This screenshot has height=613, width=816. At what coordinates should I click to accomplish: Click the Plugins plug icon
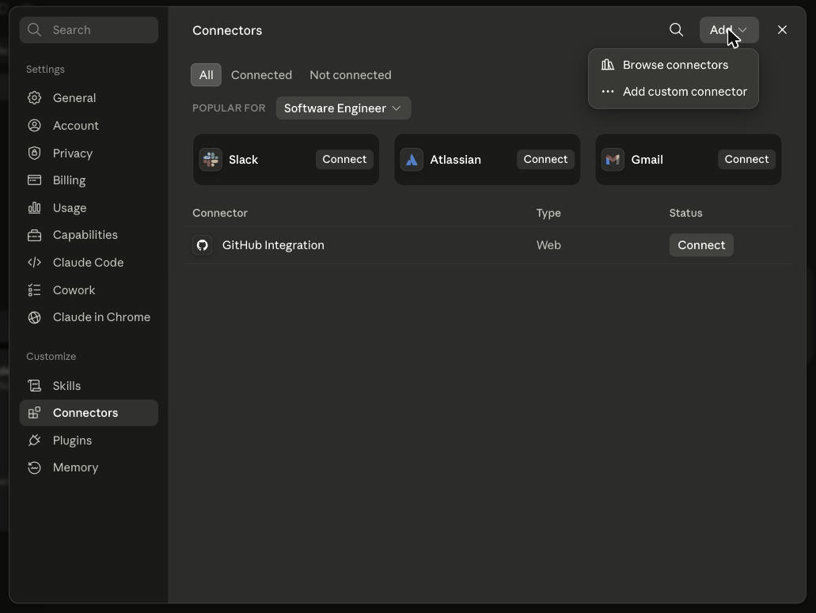coord(34,441)
